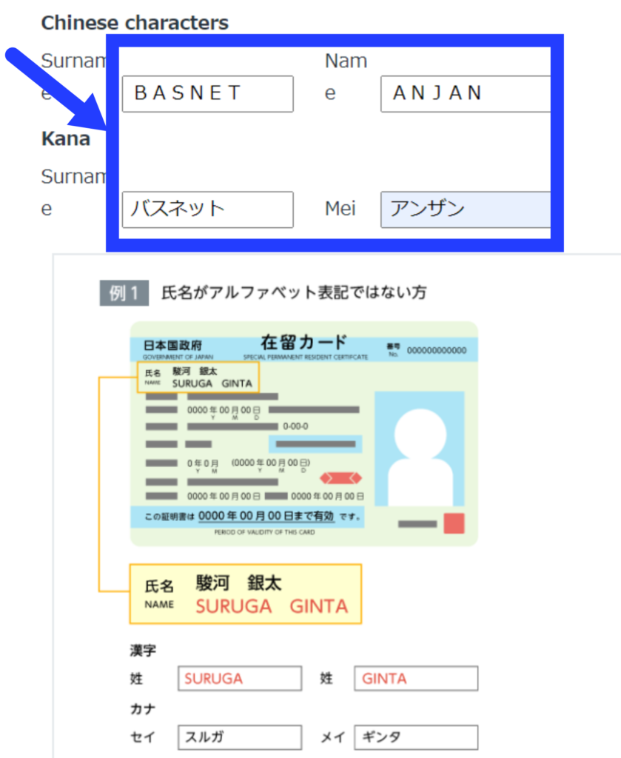
Task: Click the small gray bar beside the red seal
Action: click(417, 524)
